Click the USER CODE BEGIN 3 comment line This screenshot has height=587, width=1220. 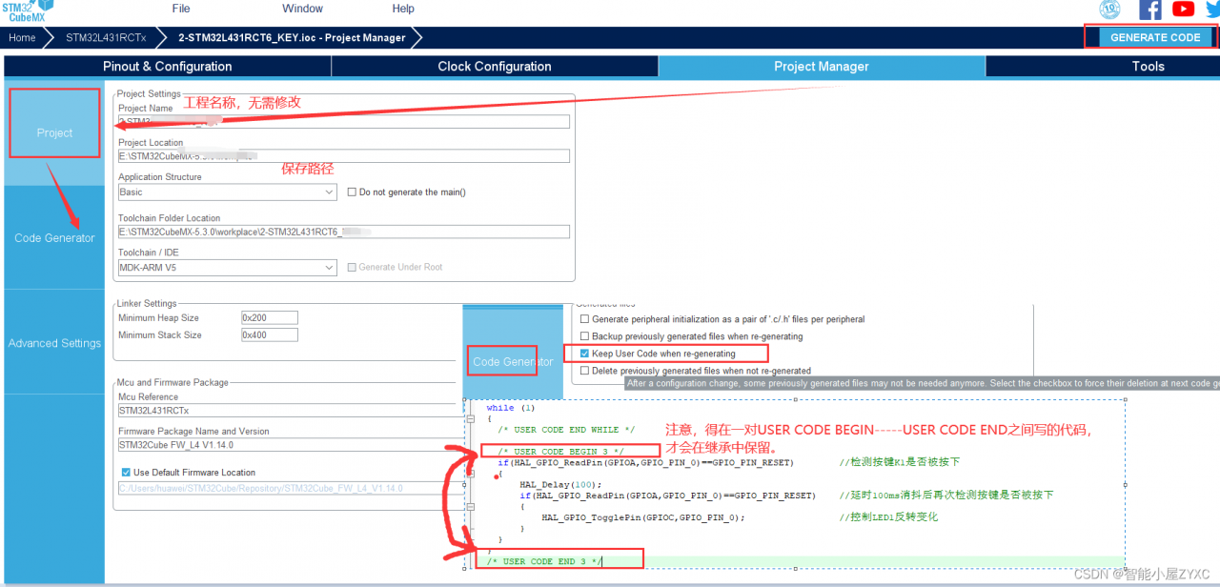561,452
